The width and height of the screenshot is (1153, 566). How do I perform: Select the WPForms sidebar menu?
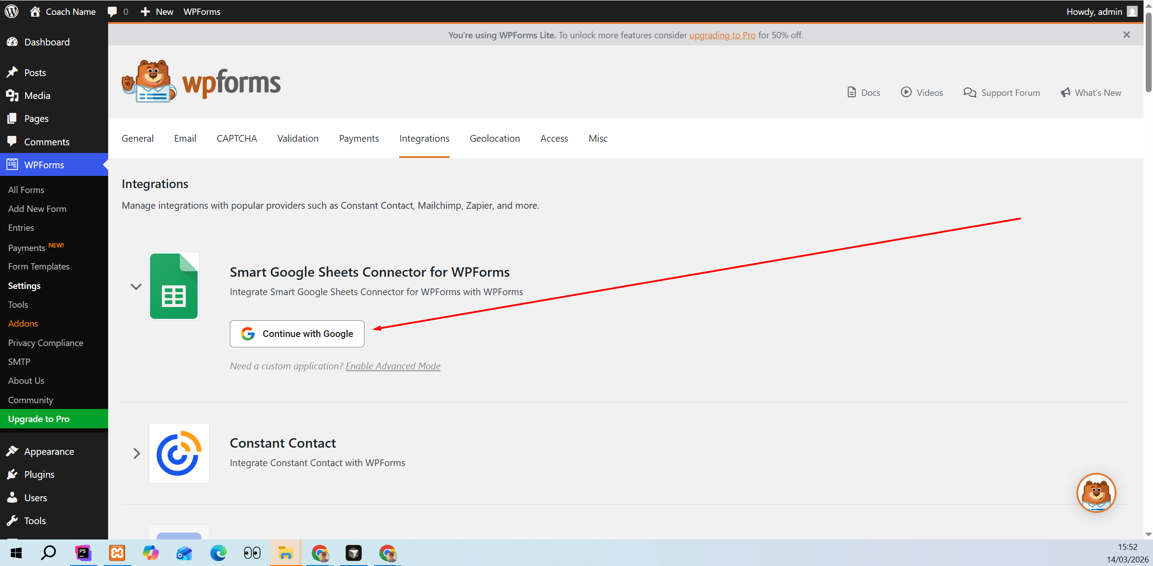click(54, 165)
